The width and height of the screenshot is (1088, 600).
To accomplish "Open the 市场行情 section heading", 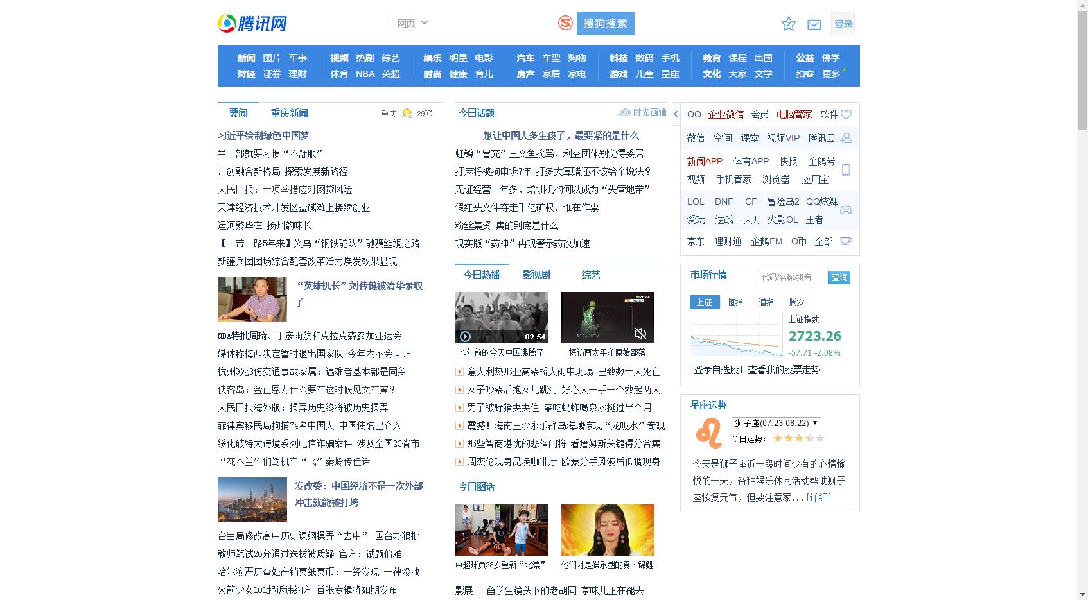I will point(708,275).
